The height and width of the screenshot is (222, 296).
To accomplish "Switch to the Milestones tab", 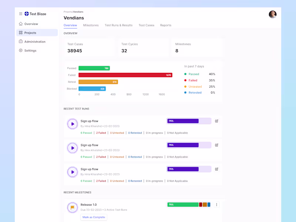I will pos(91,25).
